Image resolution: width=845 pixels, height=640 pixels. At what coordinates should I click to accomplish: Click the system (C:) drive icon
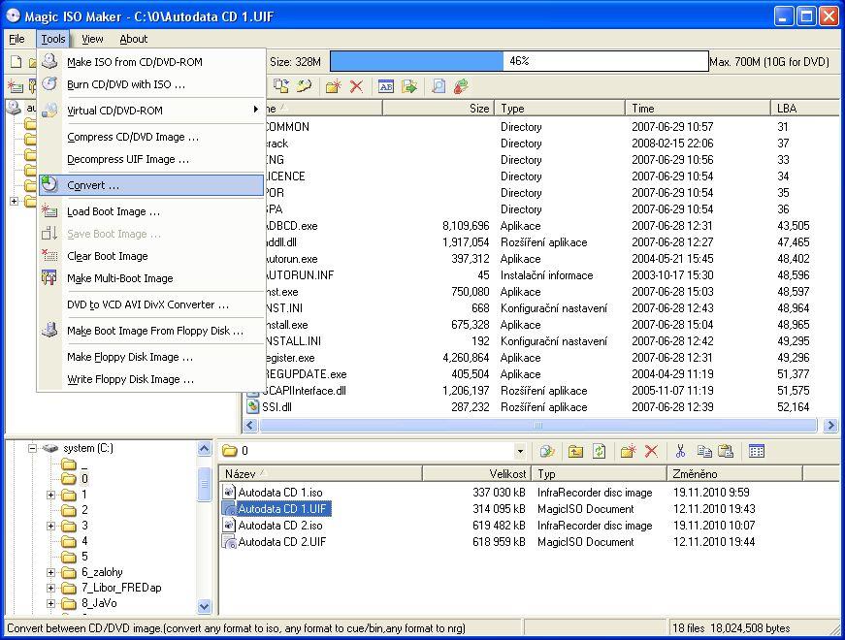pos(50,448)
